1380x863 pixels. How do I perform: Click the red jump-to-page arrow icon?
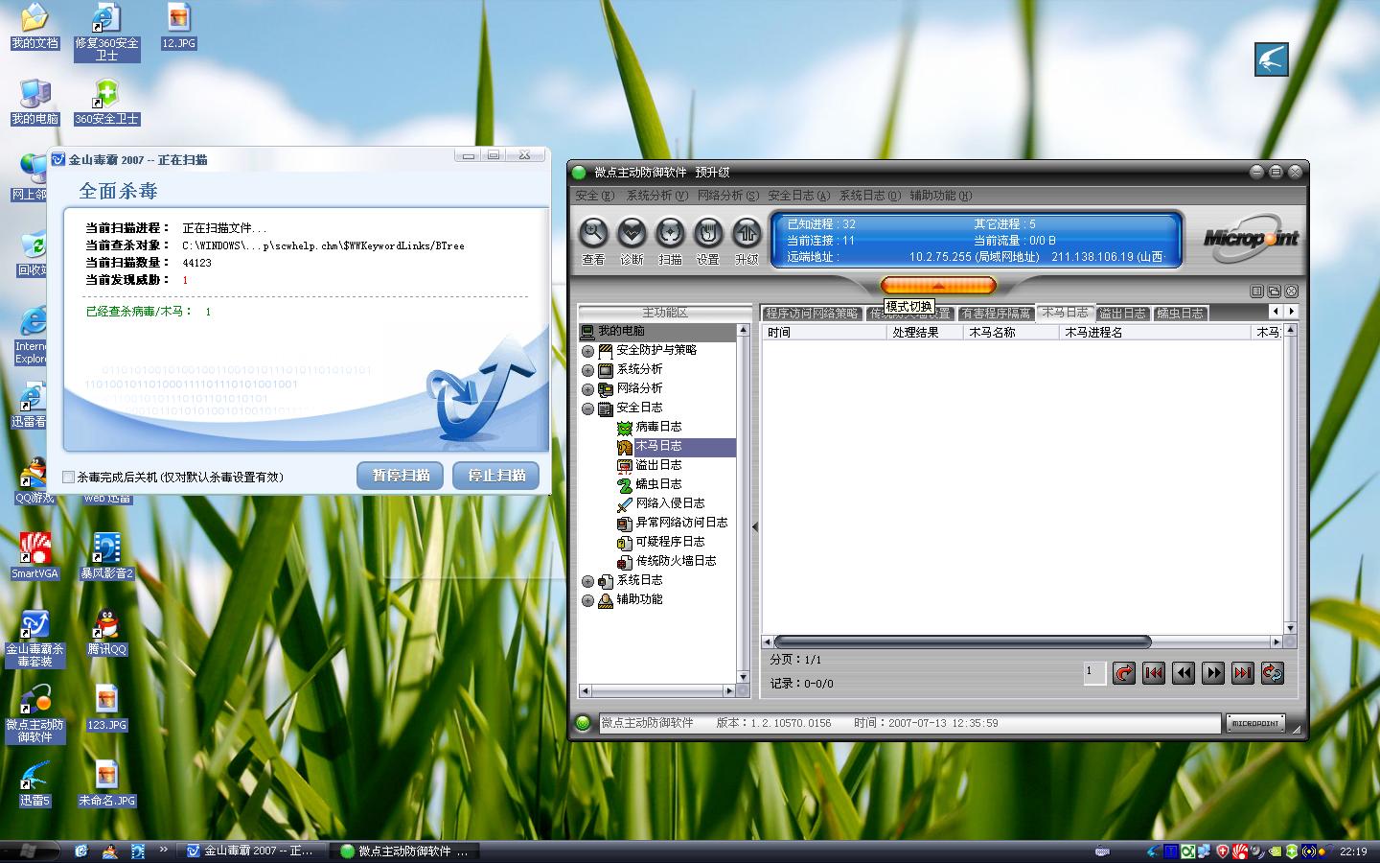pos(1124,673)
